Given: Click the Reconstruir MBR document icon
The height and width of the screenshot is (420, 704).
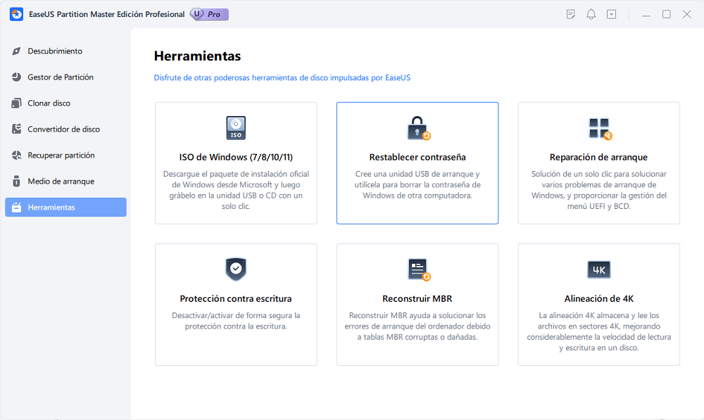Looking at the screenshot, I should click(419, 269).
